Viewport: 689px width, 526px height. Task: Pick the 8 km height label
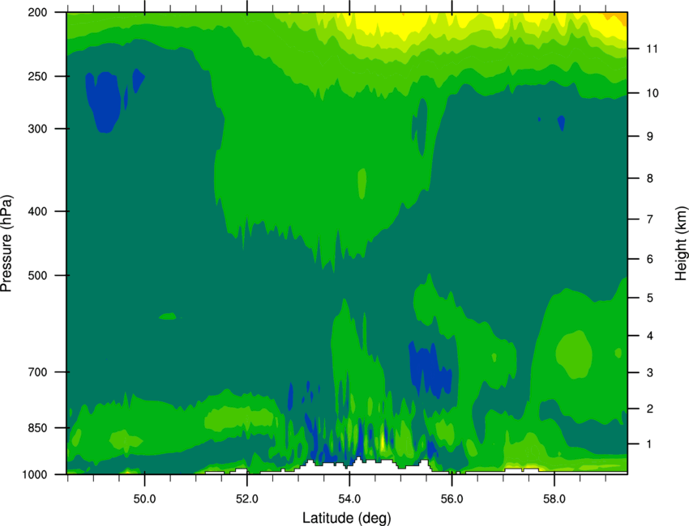[650, 179]
